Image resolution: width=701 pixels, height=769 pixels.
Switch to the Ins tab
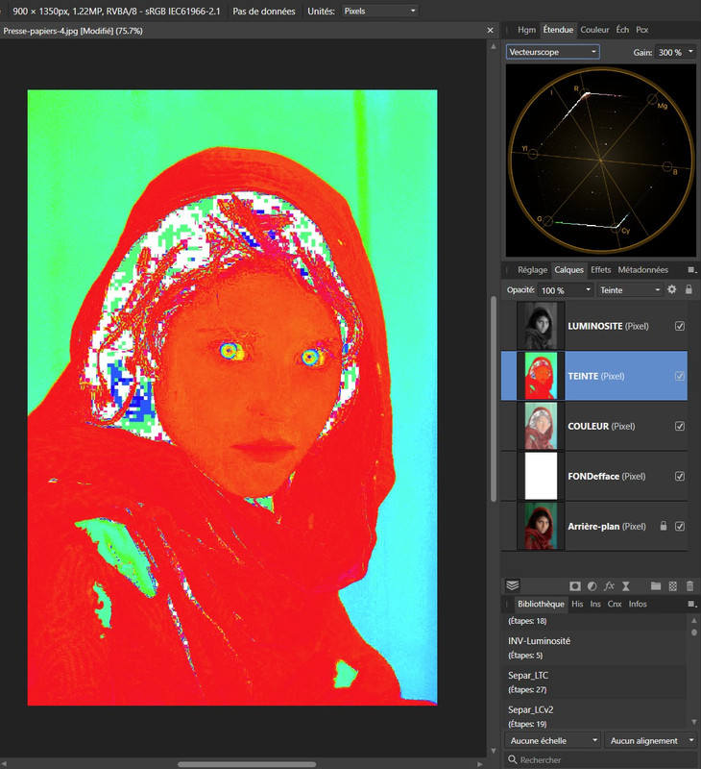point(595,604)
